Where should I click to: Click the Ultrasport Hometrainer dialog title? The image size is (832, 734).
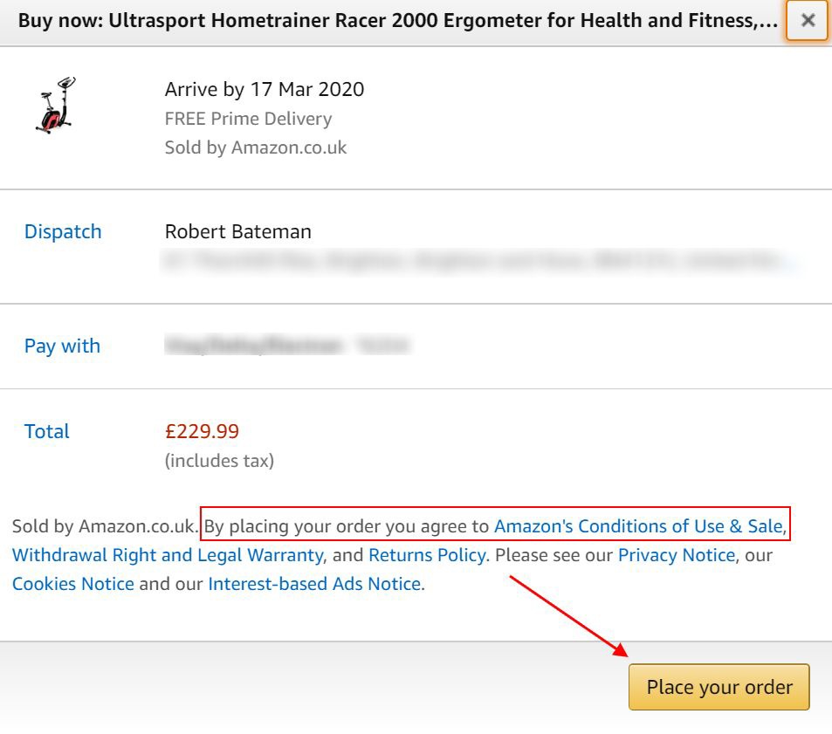click(x=397, y=21)
